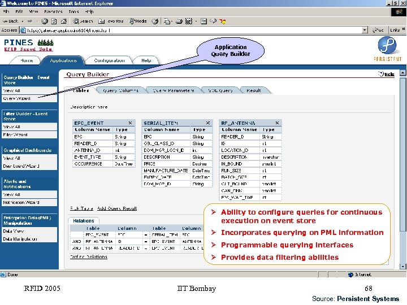407x305 pixels.
Task: Click the Stop loading icon
Action: click(x=45, y=21)
